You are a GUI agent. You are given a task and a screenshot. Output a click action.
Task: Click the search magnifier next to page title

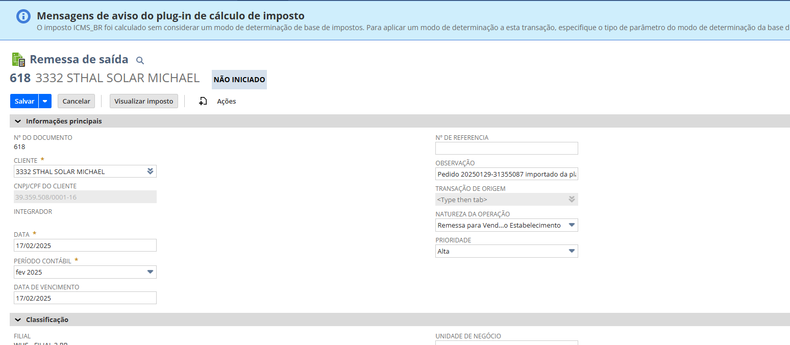pyautogui.click(x=140, y=60)
